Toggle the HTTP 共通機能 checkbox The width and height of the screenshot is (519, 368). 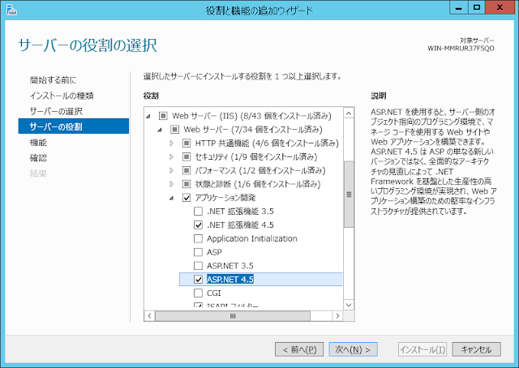click(x=187, y=143)
